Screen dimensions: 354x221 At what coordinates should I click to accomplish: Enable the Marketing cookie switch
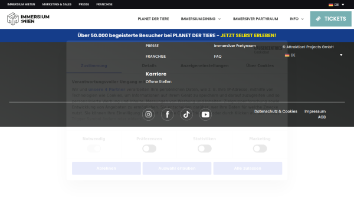[x=260, y=149]
